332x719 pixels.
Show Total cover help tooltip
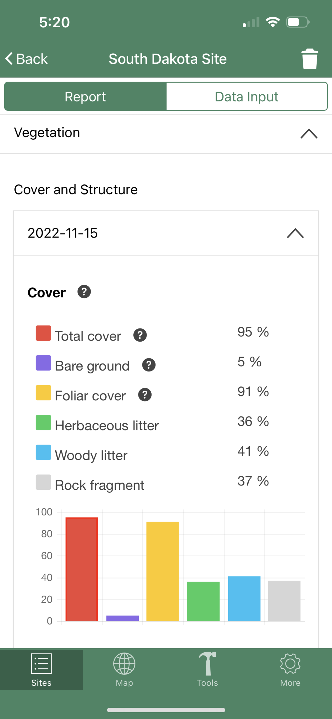[140, 335]
